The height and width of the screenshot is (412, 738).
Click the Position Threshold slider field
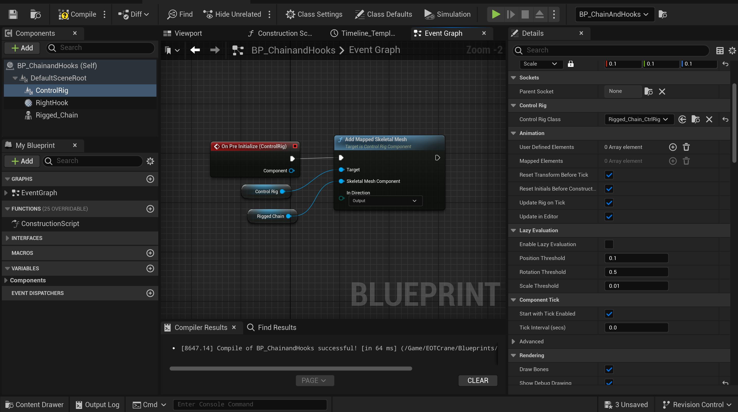(x=636, y=258)
